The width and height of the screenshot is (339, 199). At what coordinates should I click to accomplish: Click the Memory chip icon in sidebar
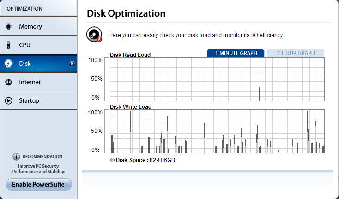8,26
